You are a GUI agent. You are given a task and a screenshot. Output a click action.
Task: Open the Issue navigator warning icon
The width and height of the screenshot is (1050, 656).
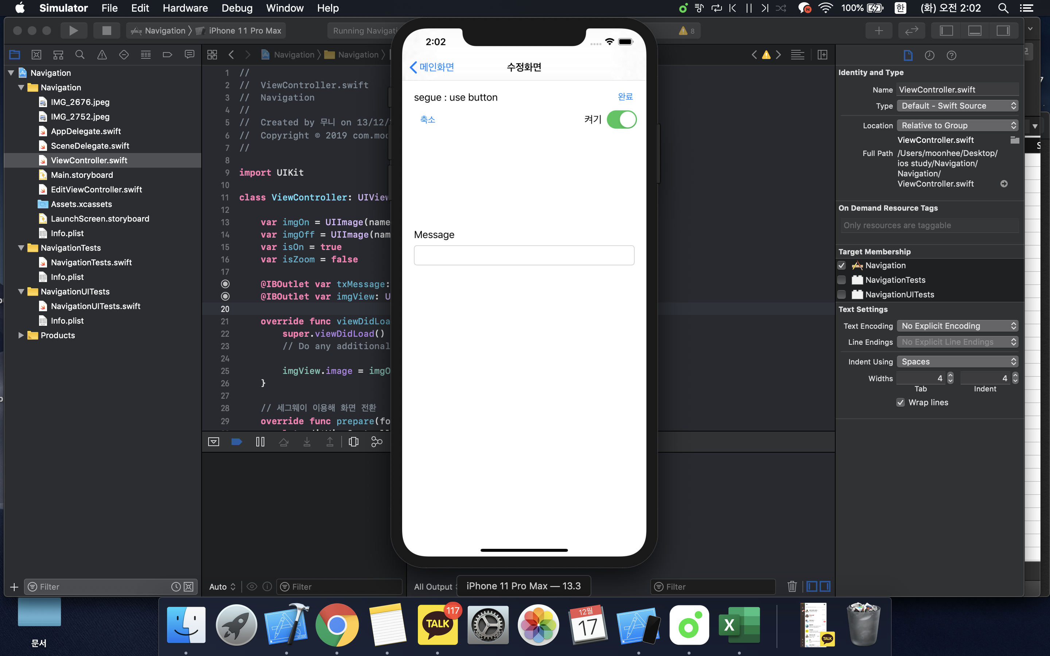pyautogui.click(x=102, y=55)
